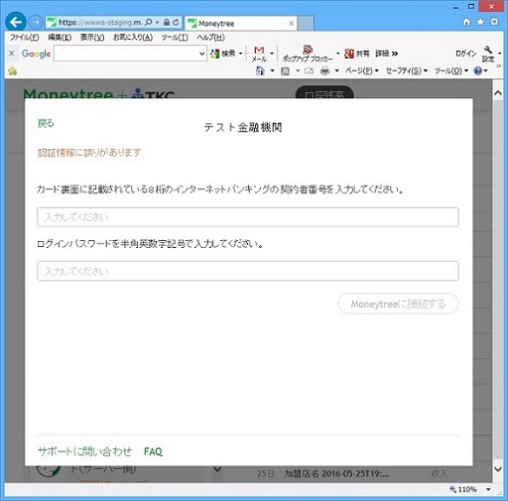Expand the ポップアップ ブロッカー dropdown arrow

tap(337, 54)
